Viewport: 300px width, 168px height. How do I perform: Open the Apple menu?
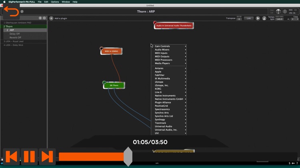click(x=4, y=2)
